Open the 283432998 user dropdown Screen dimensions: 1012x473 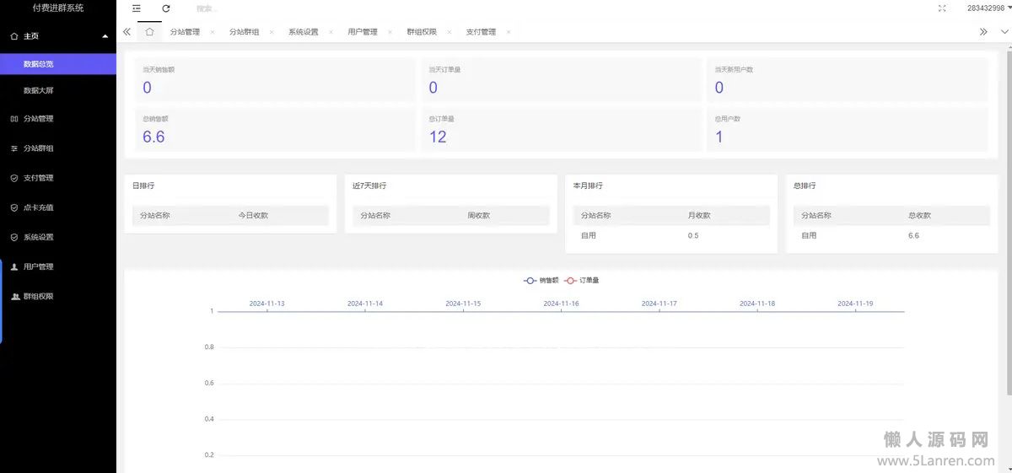(x=986, y=8)
